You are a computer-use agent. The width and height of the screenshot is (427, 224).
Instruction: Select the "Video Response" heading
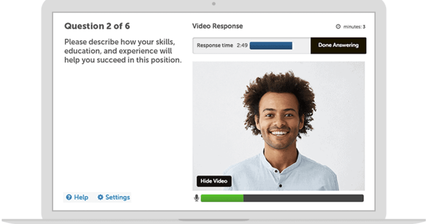coord(217,26)
